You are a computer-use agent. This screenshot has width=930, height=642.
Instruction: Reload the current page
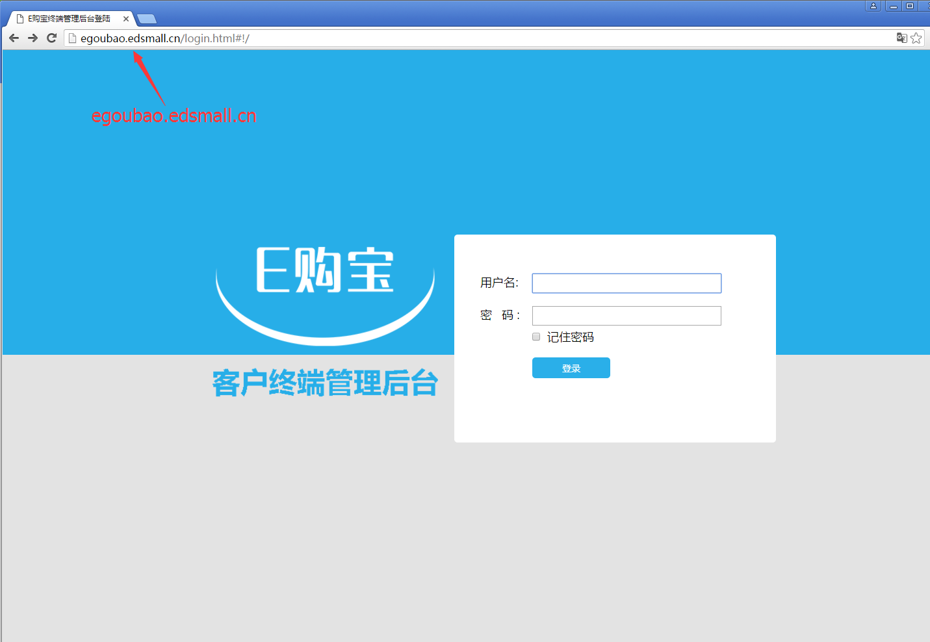pyautogui.click(x=52, y=38)
